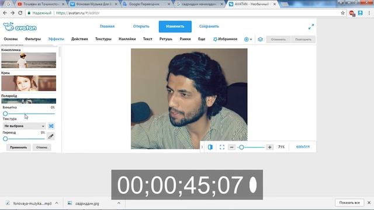Select the brush paint tool icon
The height and width of the screenshot is (210, 374).
tap(51, 136)
